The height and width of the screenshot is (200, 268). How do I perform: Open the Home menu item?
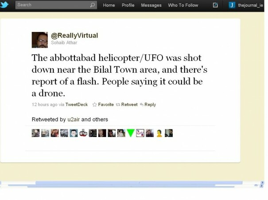(109, 5)
